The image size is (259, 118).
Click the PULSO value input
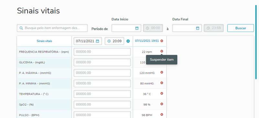coord(102,115)
